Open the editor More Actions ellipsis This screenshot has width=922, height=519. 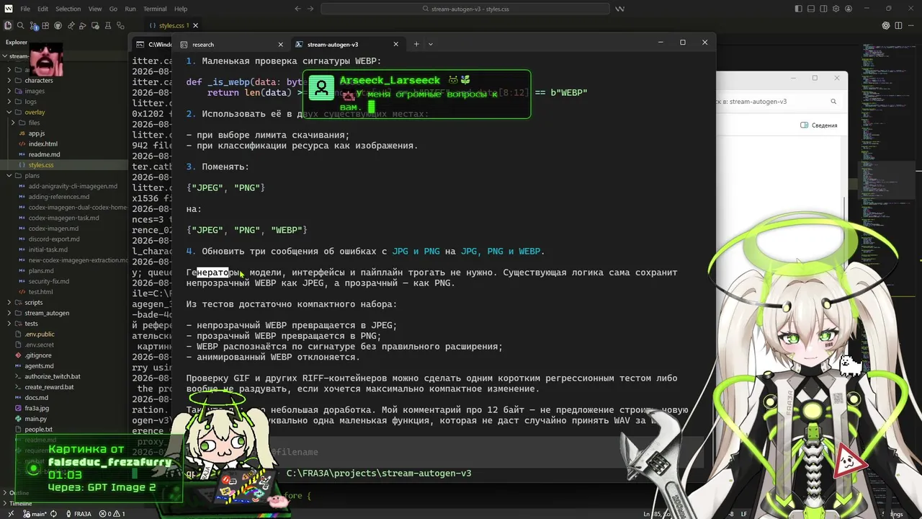911,25
